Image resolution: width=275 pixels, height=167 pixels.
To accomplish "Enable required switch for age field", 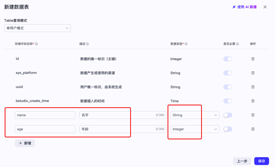I will pyautogui.click(x=228, y=129).
